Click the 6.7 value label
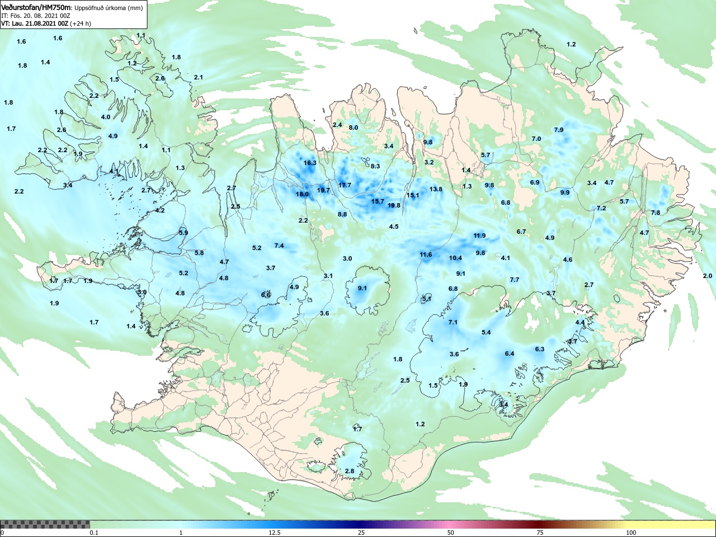 pyautogui.click(x=521, y=232)
